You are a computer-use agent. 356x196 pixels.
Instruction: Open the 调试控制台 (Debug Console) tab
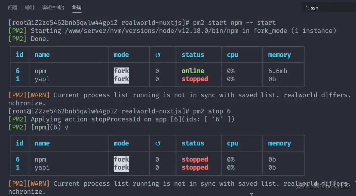tap(53, 7)
